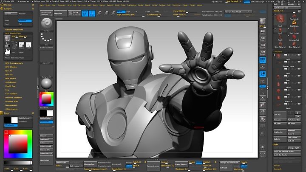Select the Scroll canvas tool
The width and height of the screenshot is (306, 172).
pyautogui.click(x=263, y=32)
